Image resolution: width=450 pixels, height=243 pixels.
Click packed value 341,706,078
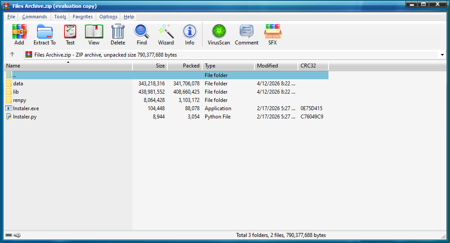pos(186,84)
